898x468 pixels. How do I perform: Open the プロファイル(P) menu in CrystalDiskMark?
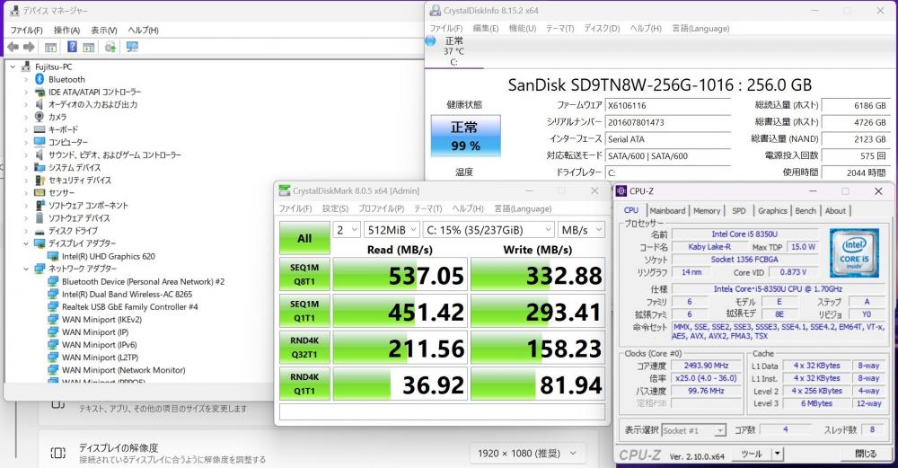pyautogui.click(x=381, y=208)
